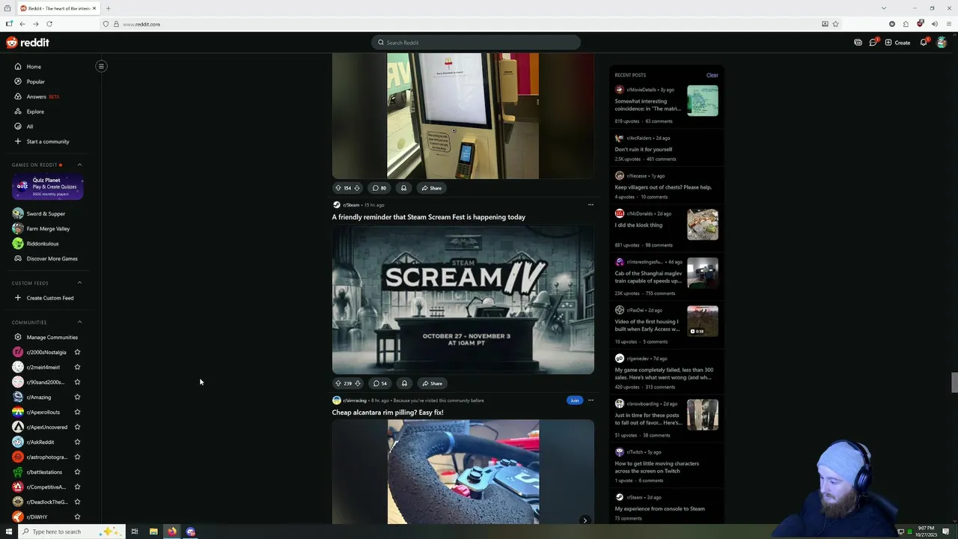The height and width of the screenshot is (539, 958).
Task: Click the Windows taskbar search box
Action: tap(70, 532)
